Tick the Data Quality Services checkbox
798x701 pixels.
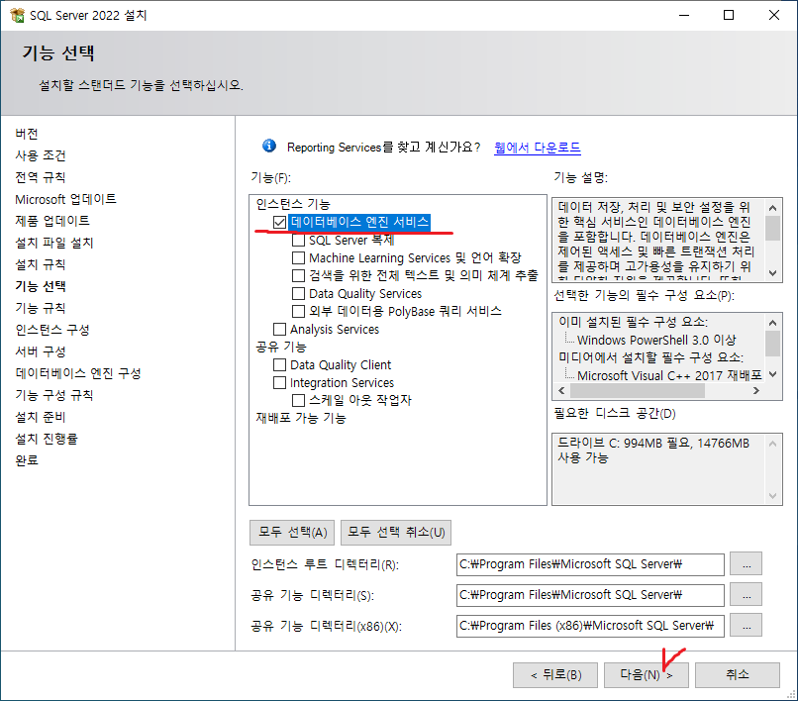[298, 294]
